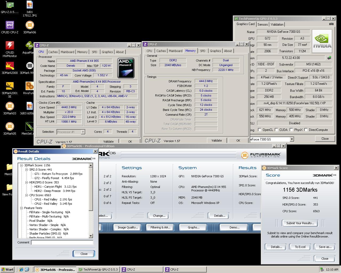Viewport: 341px width, 273px height.
Task: Click the NVIDIA logo in GPU-Z
Action: pyautogui.click(x=322, y=41)
